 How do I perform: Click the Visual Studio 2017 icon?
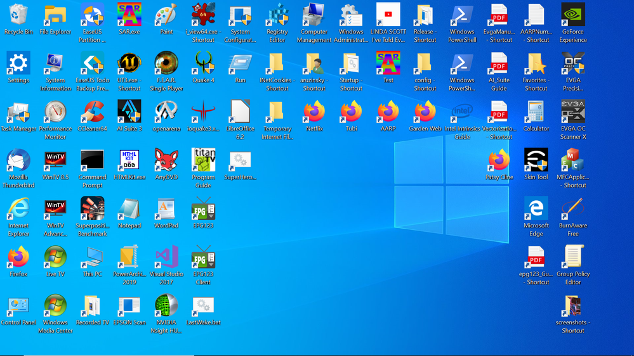pyautogui.click(x=166, y=257)
